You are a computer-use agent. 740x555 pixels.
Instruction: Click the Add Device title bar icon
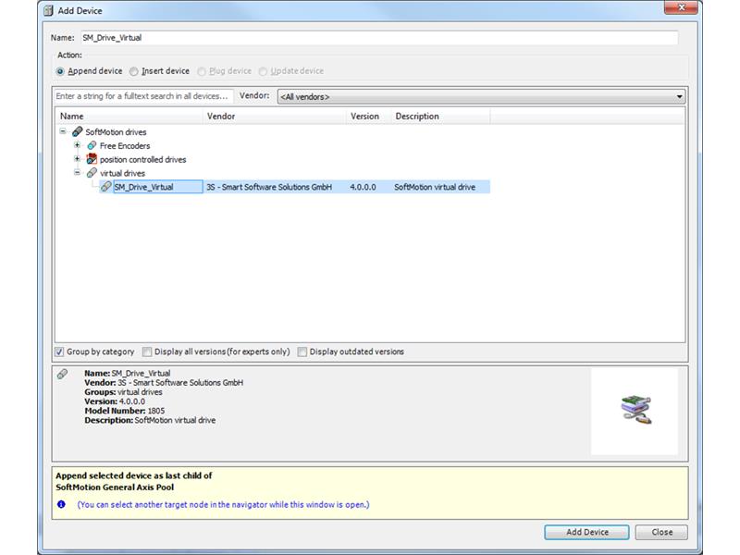48,10
